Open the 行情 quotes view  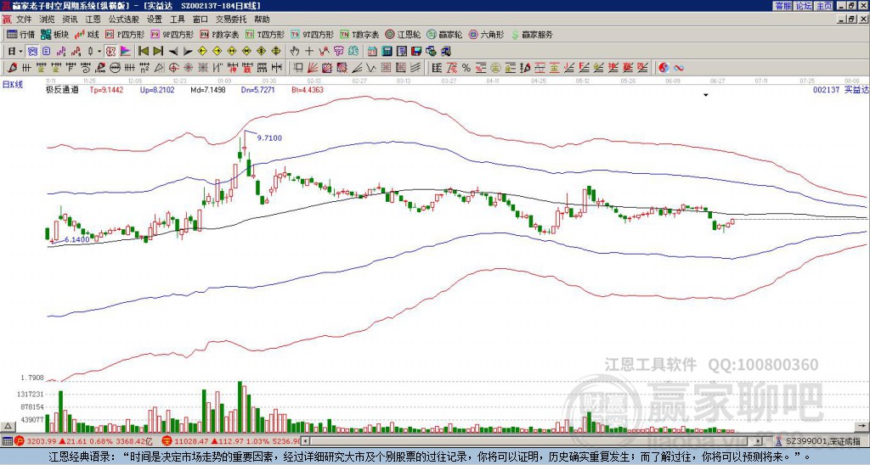tap(20, 34)
